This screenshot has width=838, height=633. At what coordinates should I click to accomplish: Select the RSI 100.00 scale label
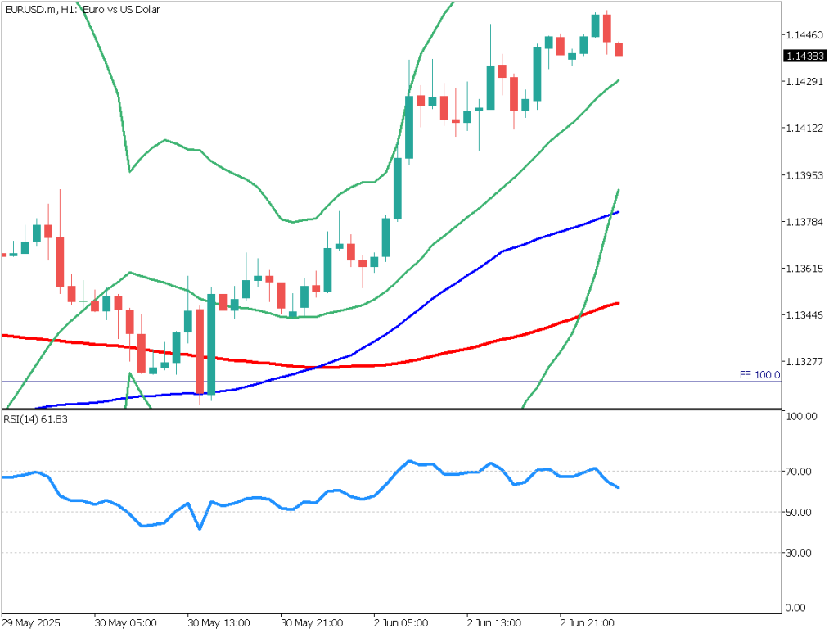coord(801,417)
